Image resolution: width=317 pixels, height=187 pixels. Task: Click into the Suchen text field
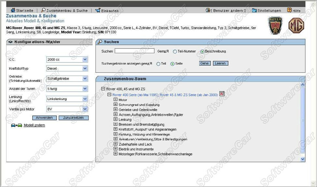coord(134,51)
